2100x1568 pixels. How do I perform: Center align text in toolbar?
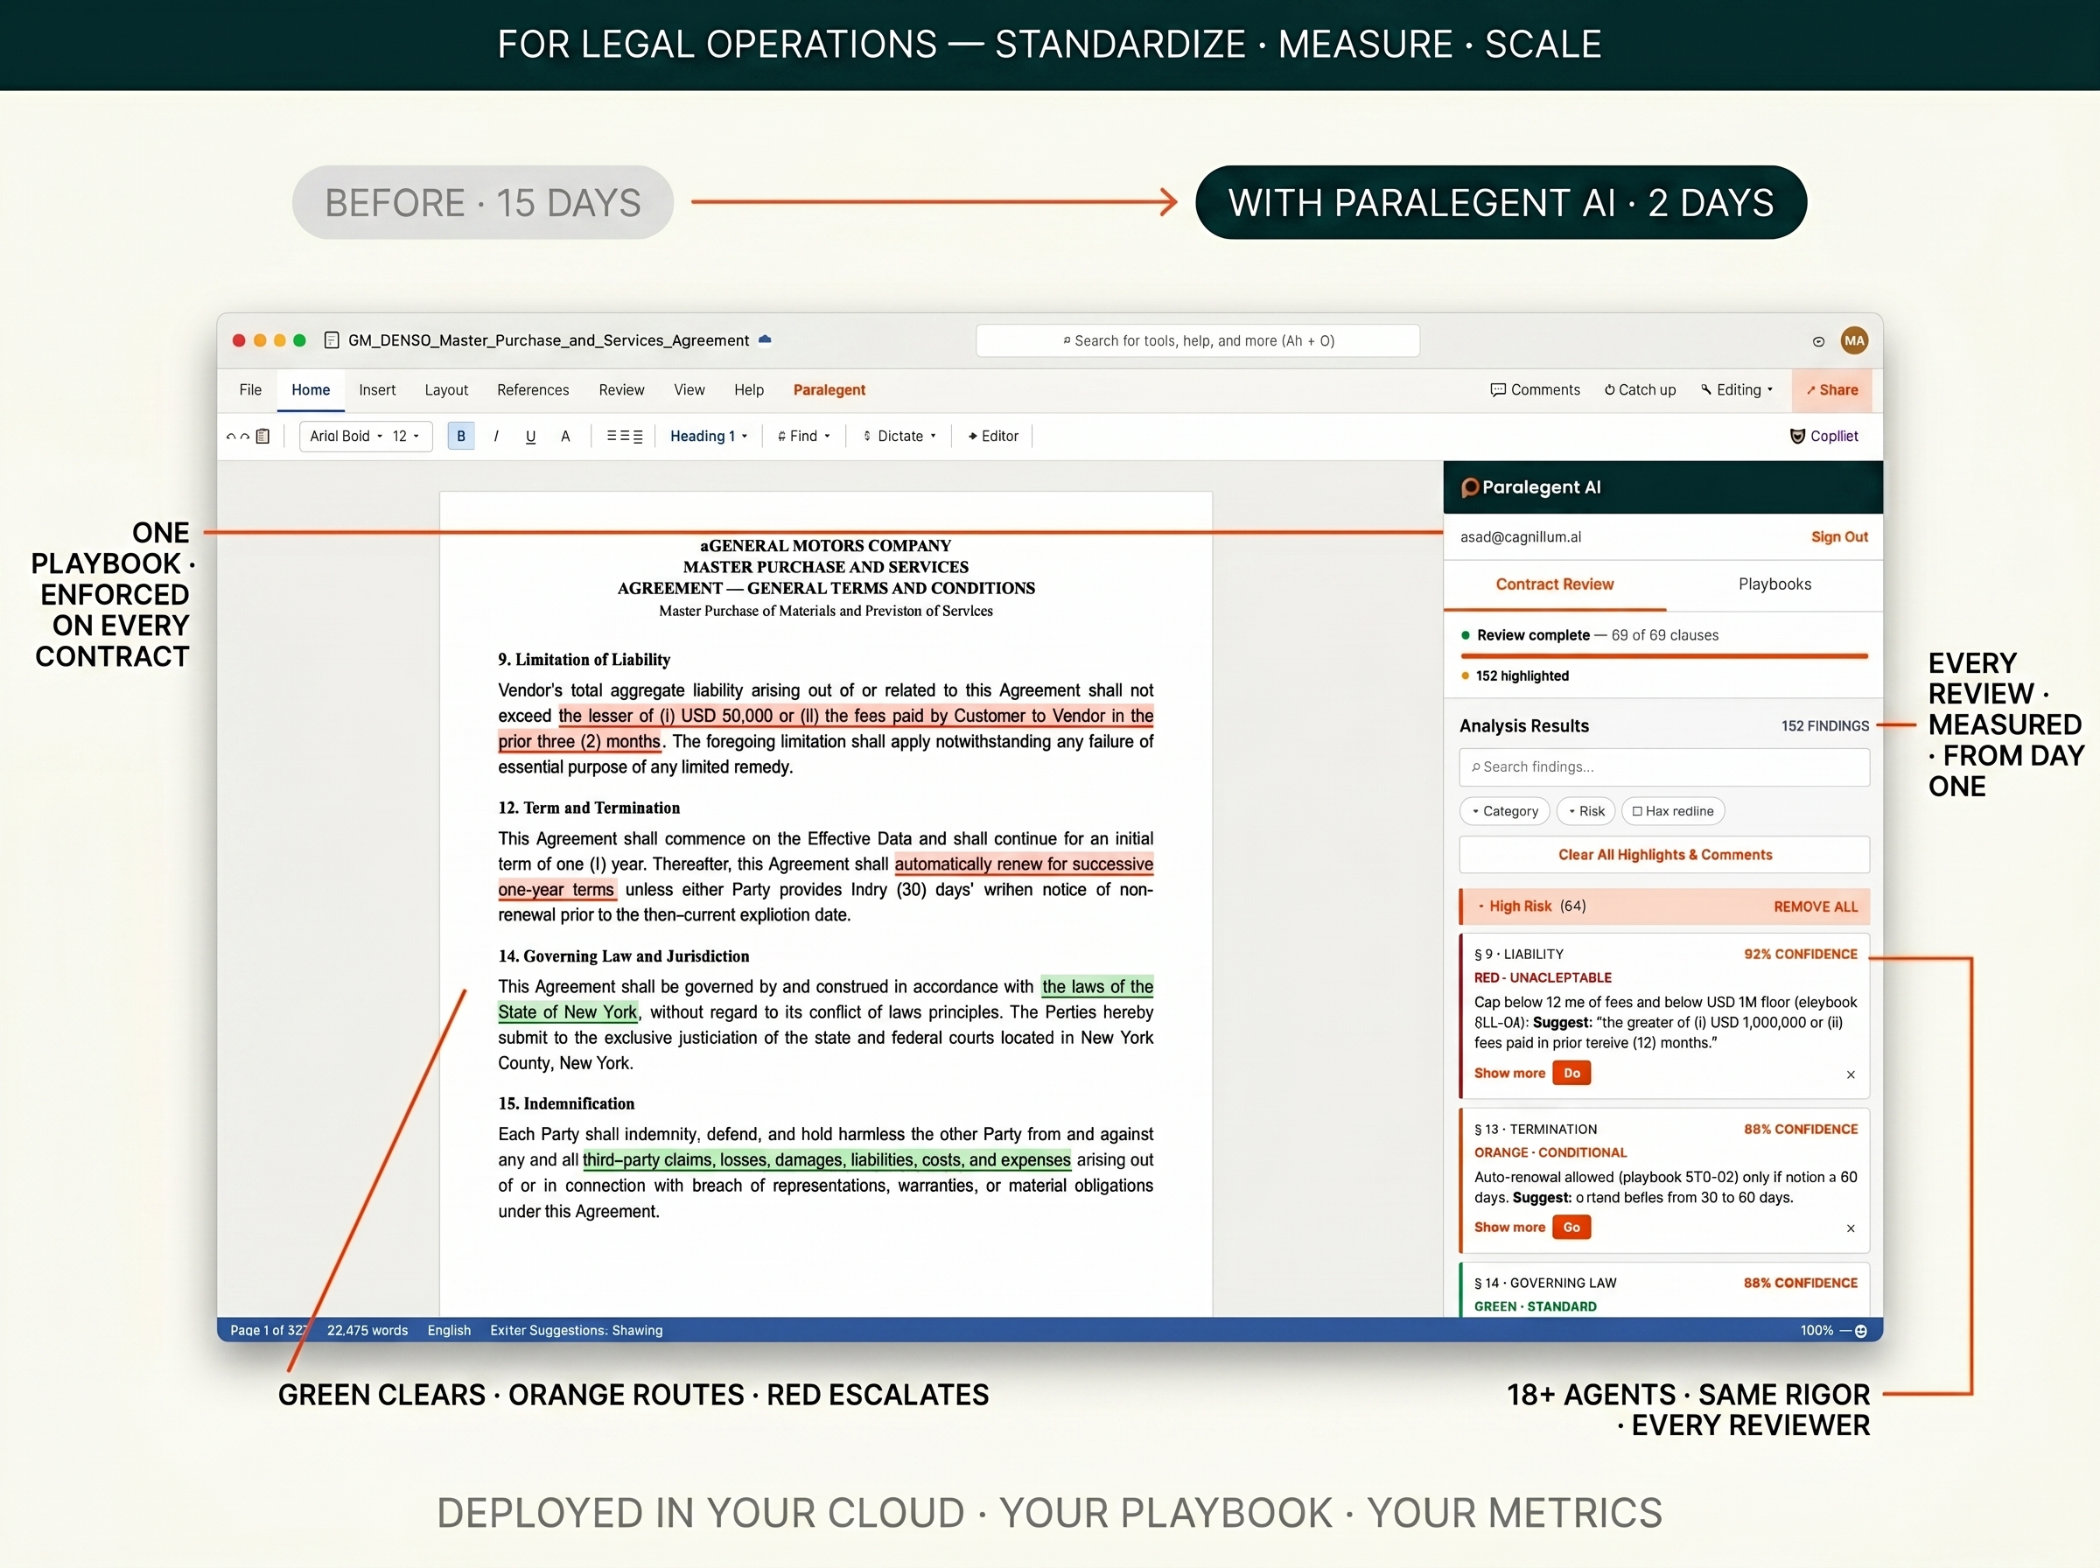click(625, 437)
